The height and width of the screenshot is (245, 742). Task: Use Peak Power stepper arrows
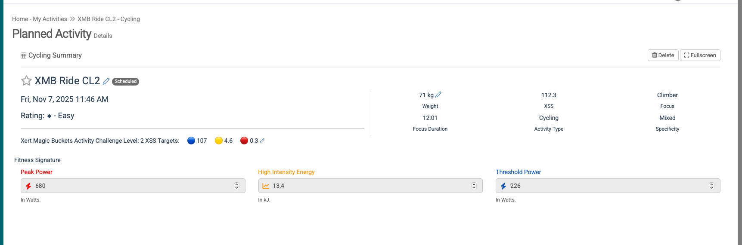pyautogui.click(x=236, y=186)
